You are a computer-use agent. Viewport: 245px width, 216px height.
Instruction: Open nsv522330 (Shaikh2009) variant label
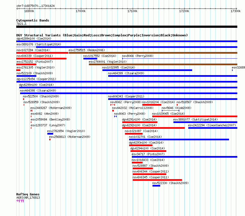click(170, 183)
